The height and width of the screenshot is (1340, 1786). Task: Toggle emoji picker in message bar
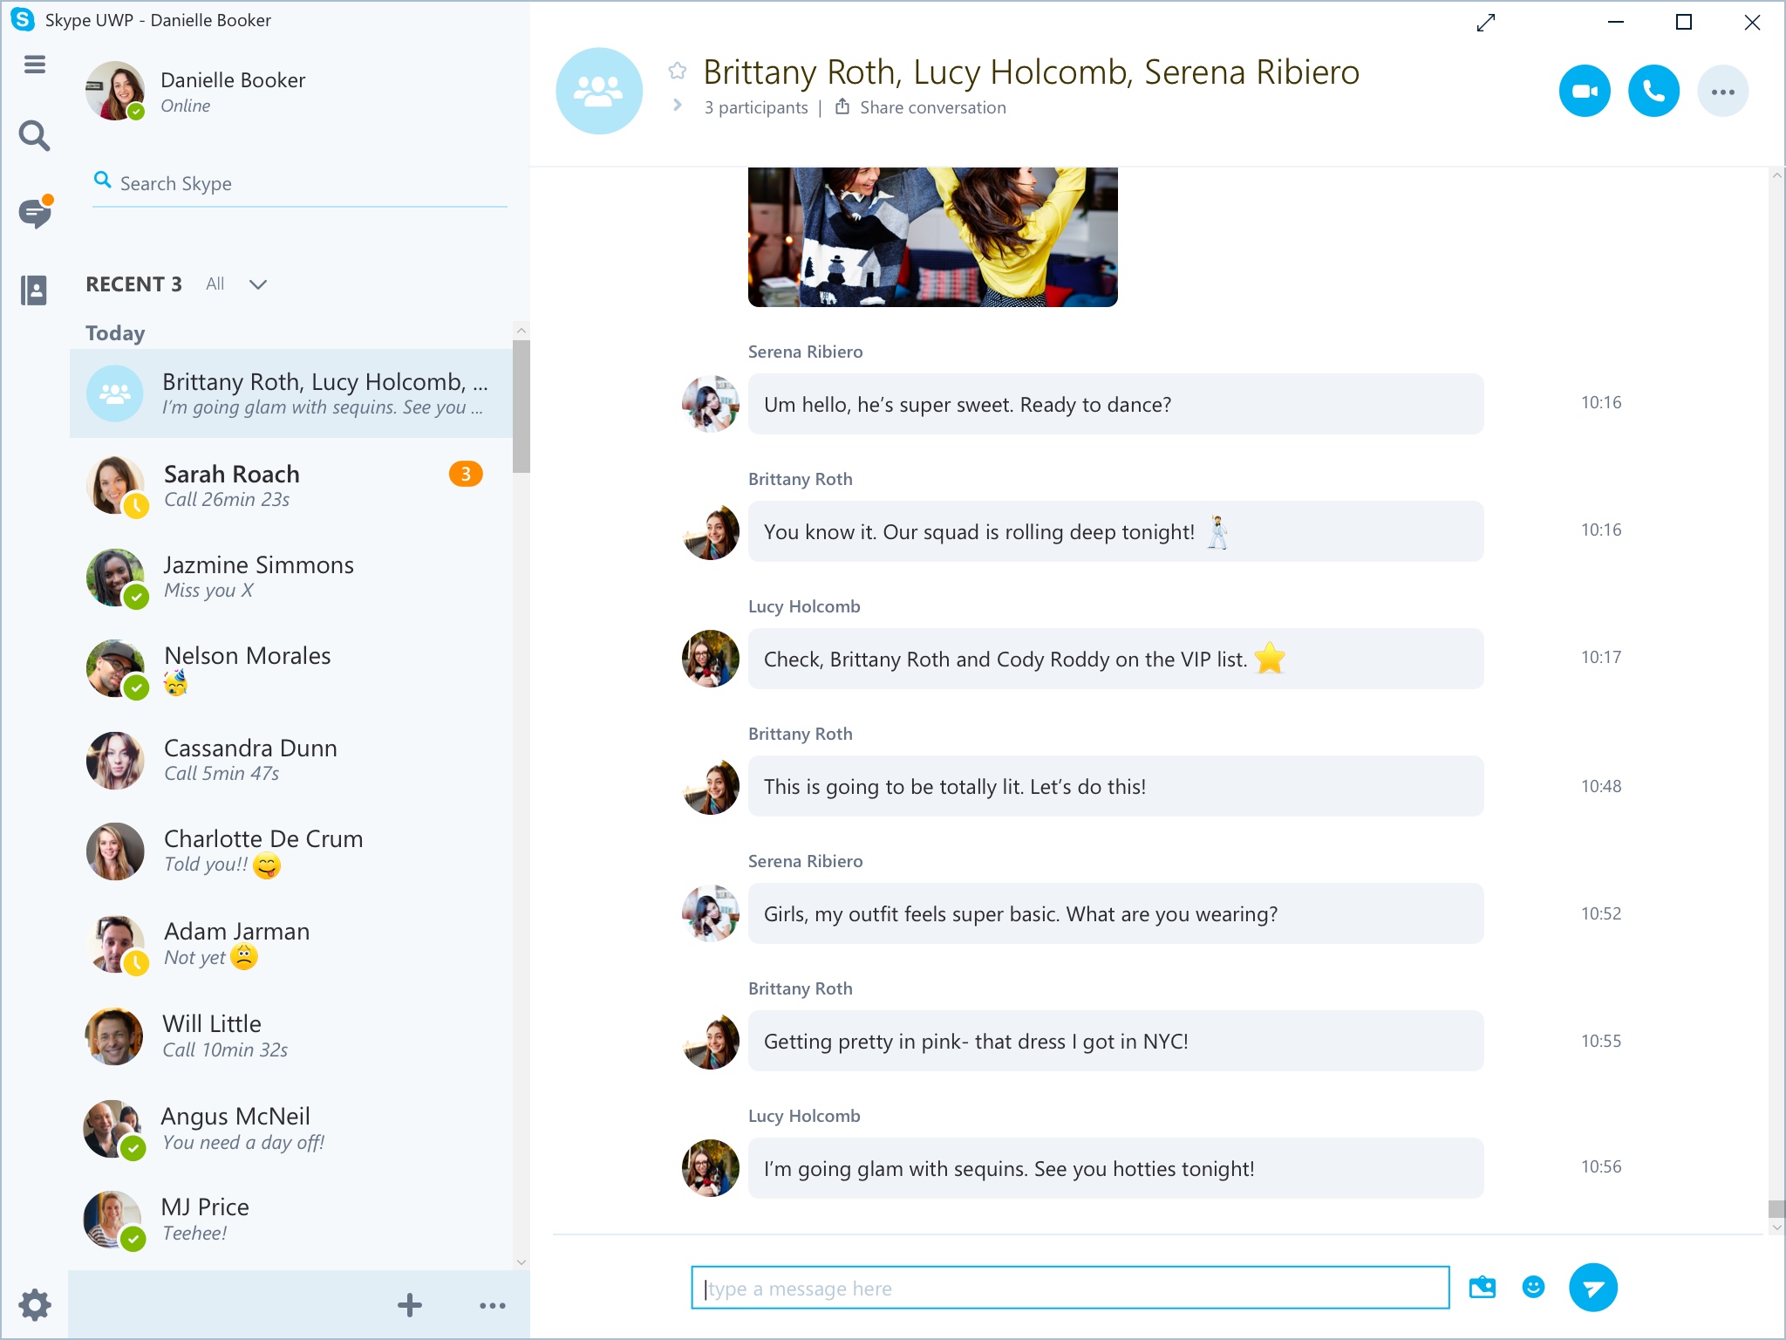[x=1534, y=1287]
